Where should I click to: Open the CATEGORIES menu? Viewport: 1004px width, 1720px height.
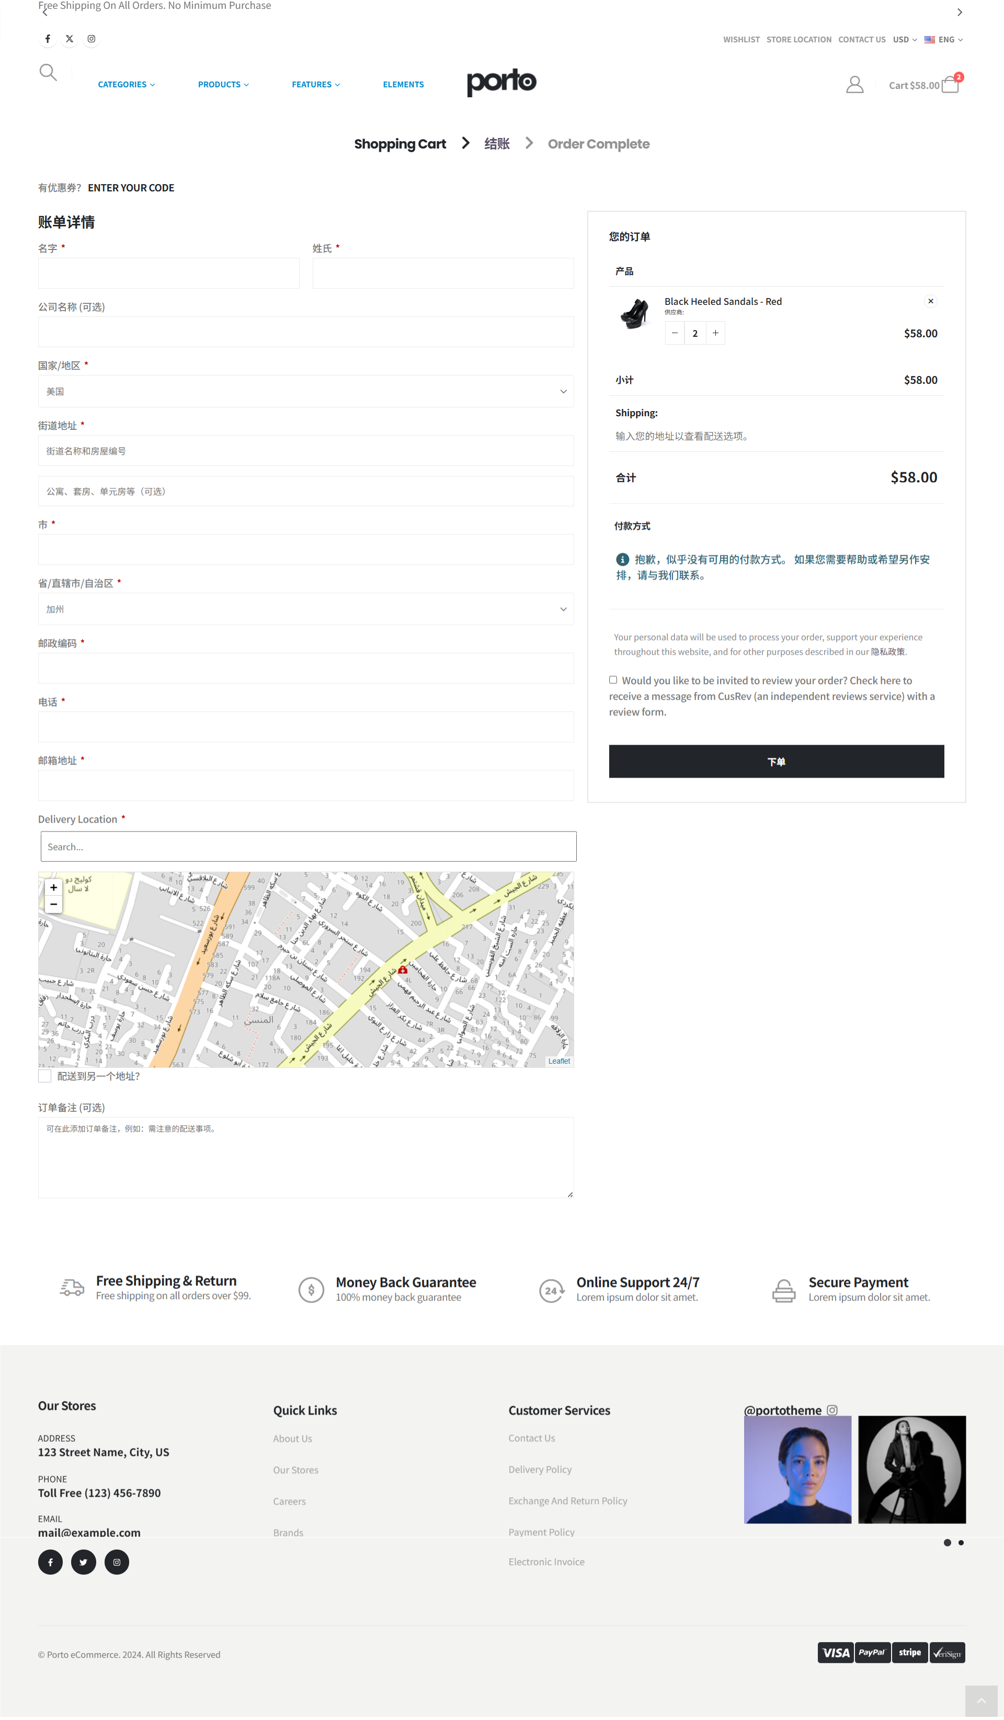126,85
